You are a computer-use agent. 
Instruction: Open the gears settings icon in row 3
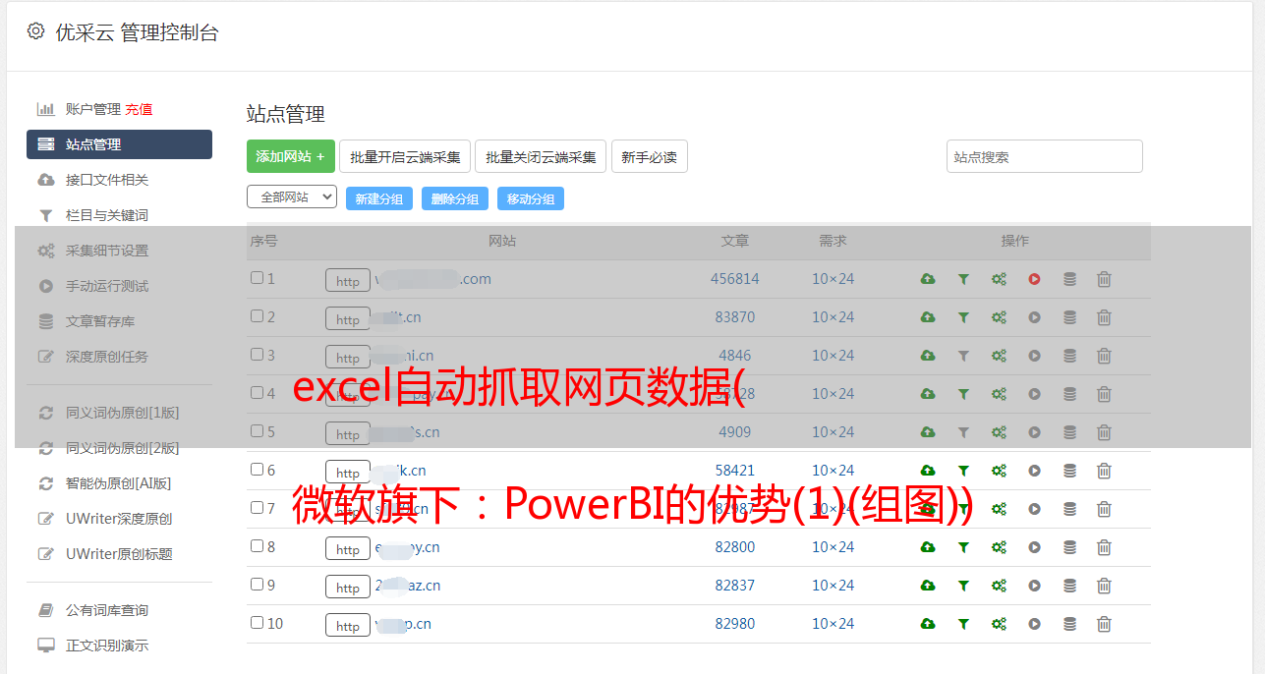(x=999, y=356)
